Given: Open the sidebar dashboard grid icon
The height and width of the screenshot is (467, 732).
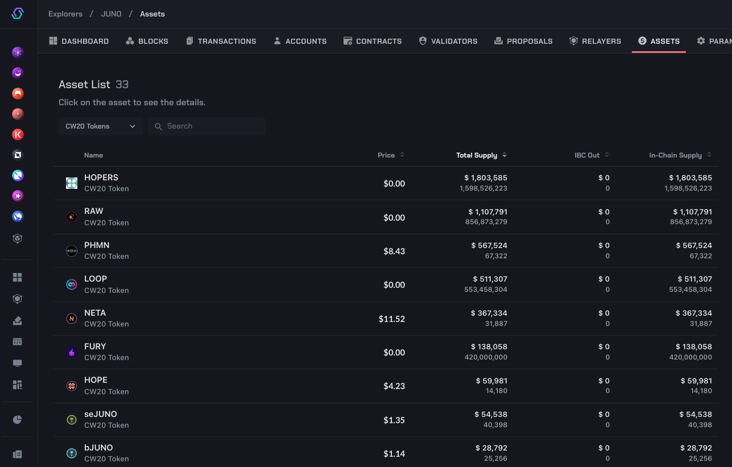Looking at the screenshot, I should pyautogui.click(x=18, y=277).
